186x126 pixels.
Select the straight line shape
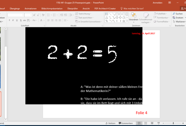click(x=110, y=14)
